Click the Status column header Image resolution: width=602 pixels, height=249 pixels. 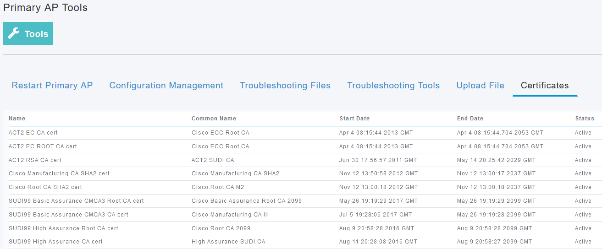click(x=585, y=119)
